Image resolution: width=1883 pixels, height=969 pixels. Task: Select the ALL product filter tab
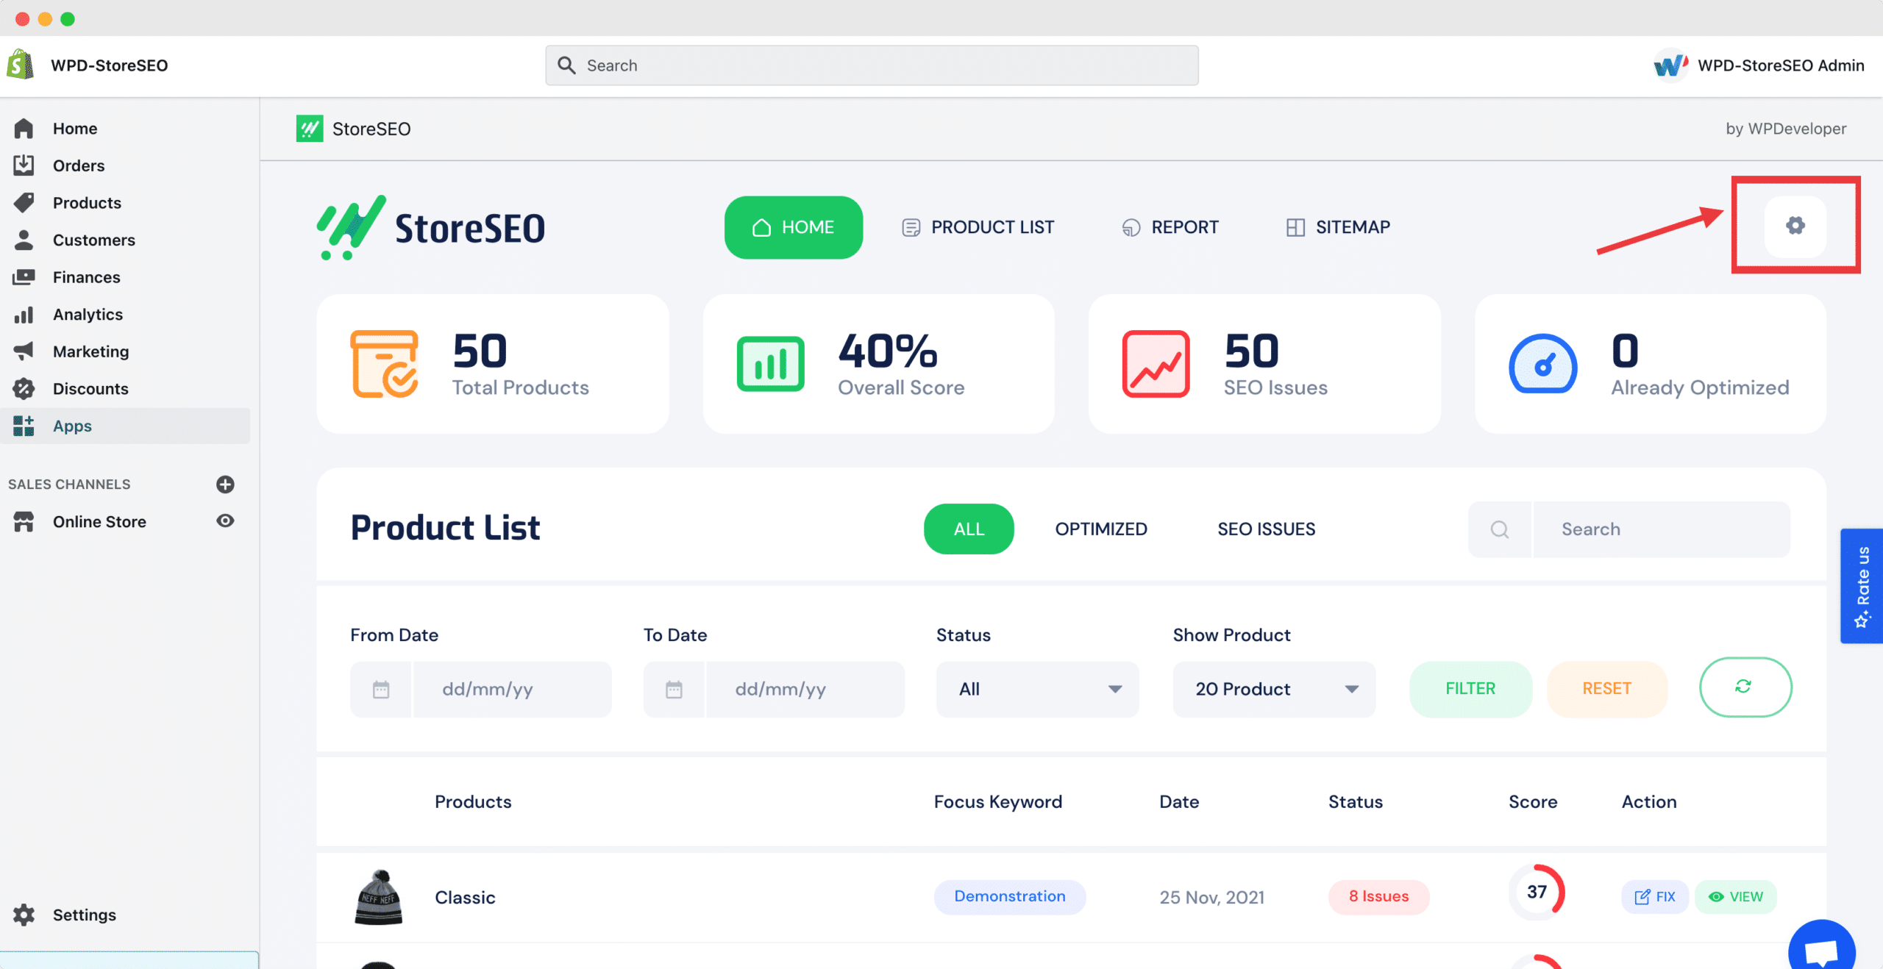click(x=969, y=529)
